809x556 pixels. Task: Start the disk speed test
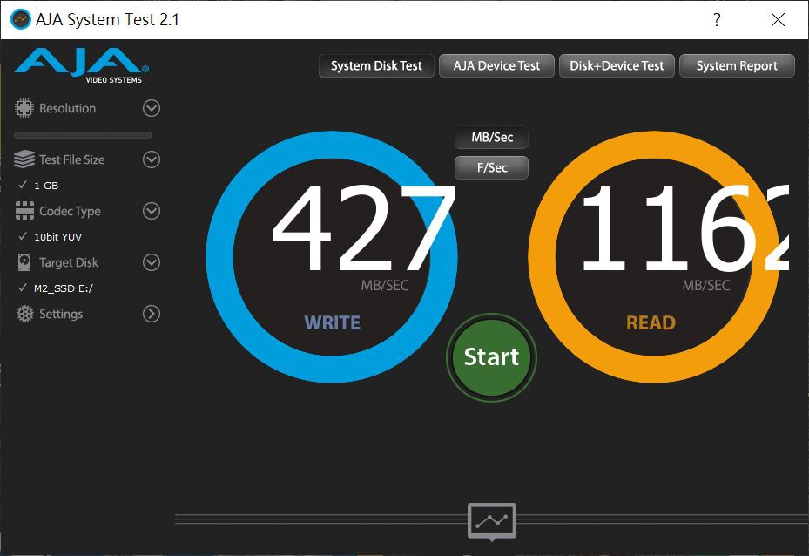pos(492,357)
